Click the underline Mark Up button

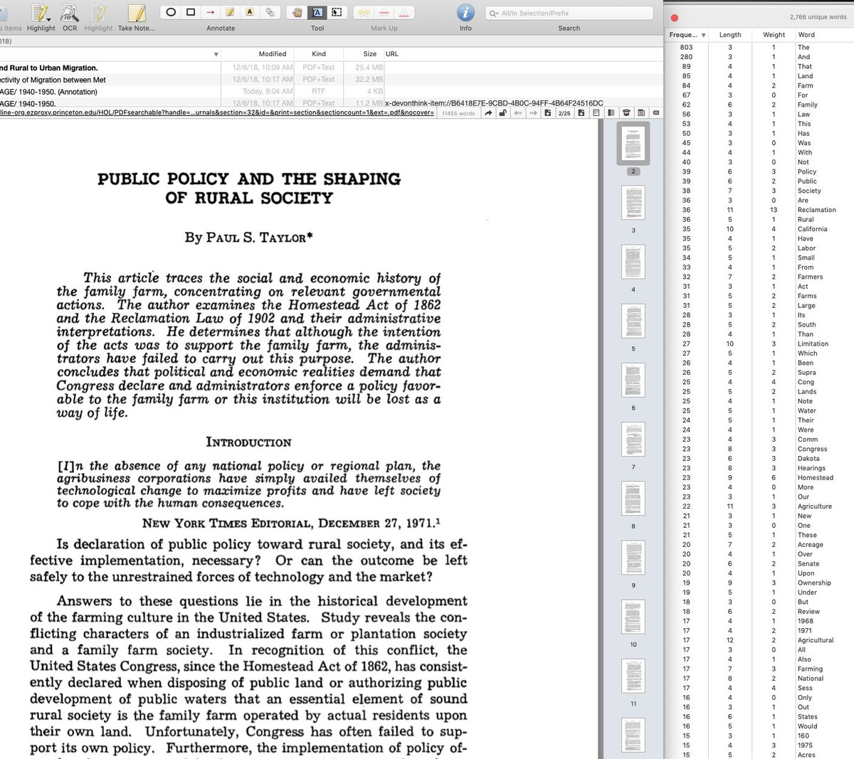pos(404,12)
